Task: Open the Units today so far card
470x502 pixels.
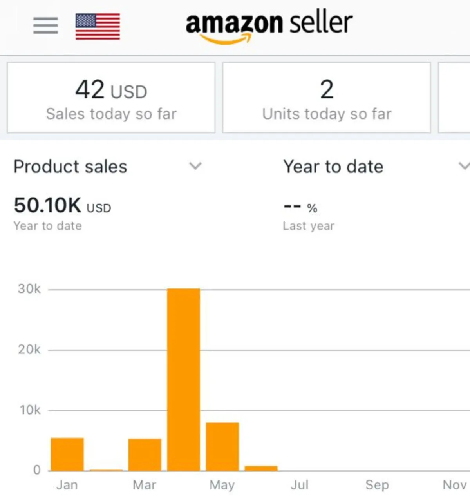Action: coord(326,98)
